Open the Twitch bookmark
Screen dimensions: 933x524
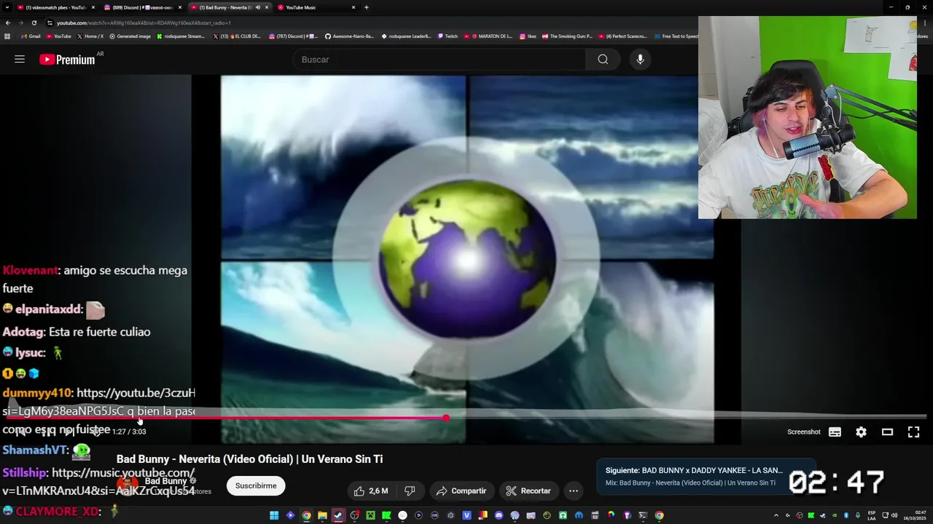pyautogui.click(x=448, y=36)
